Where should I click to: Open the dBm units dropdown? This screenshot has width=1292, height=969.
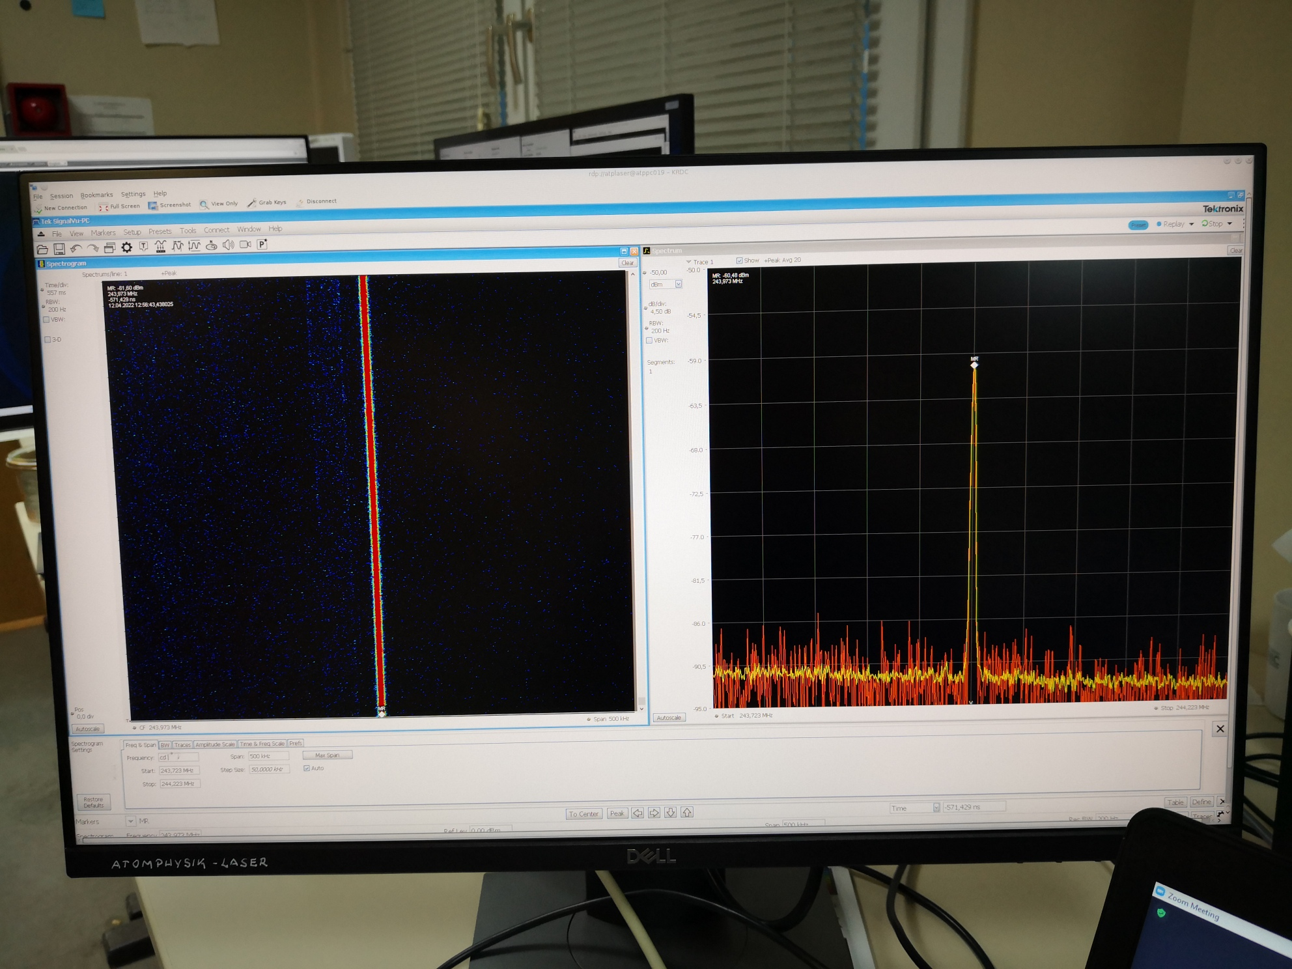coord(679,285)
